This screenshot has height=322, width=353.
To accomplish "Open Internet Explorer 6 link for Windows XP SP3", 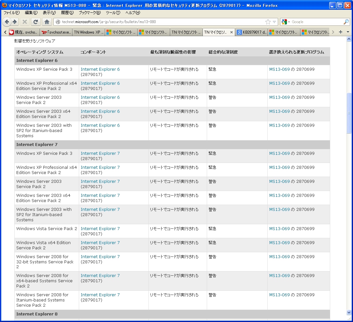I will click(100, 69).
